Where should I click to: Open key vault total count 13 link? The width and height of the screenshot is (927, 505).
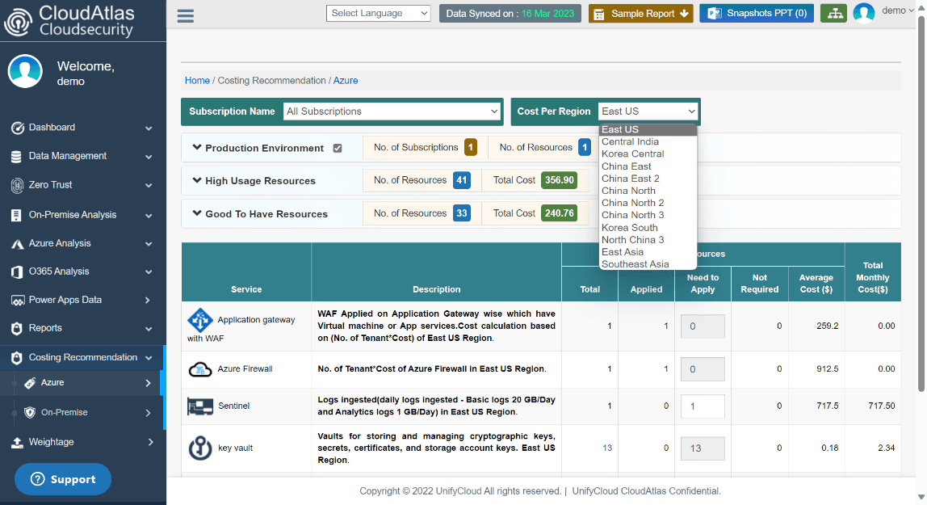point(607,448)
